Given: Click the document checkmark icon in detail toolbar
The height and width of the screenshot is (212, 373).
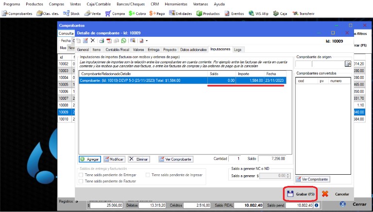Looking at the screenshot, I should 141,41.
